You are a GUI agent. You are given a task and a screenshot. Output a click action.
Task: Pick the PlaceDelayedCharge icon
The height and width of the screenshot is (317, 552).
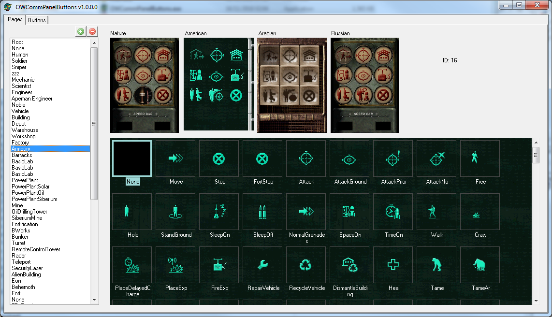pos(132,265)
